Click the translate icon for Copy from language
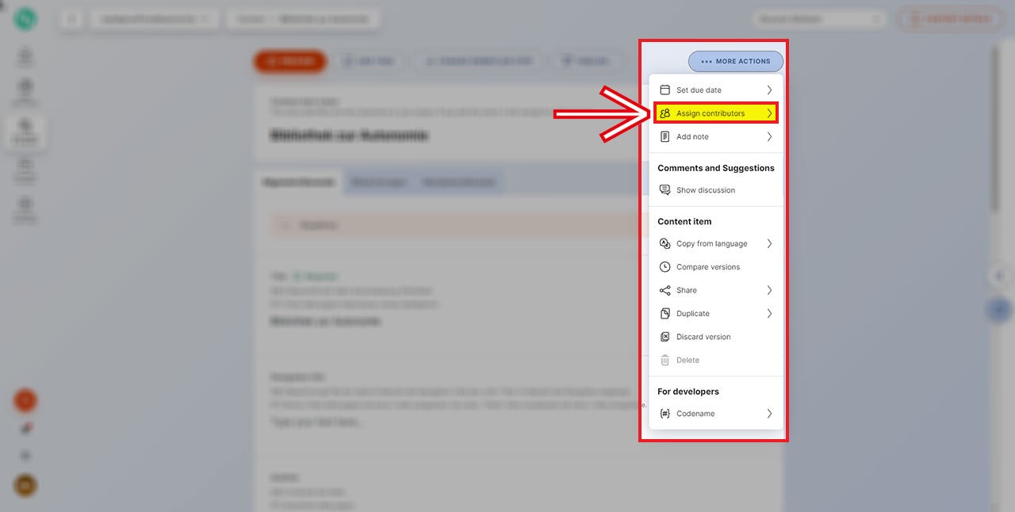The image size is (1015, 512). coord(665,244)
